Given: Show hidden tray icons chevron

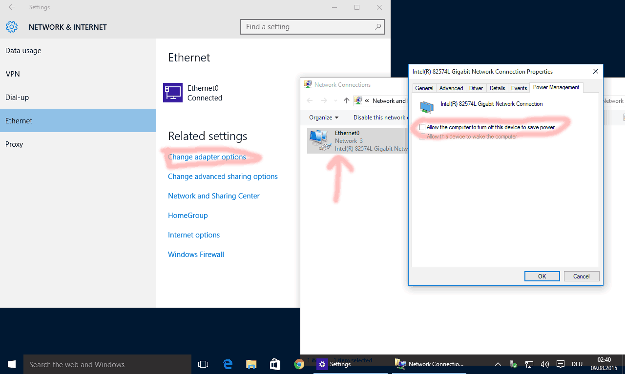Looking at the screenshot, I should point(498,364).
